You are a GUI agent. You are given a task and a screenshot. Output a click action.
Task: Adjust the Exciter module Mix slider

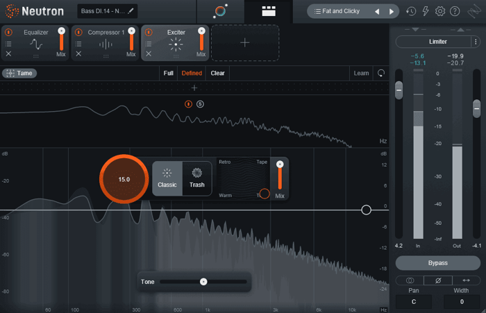(x=201, y=40)
